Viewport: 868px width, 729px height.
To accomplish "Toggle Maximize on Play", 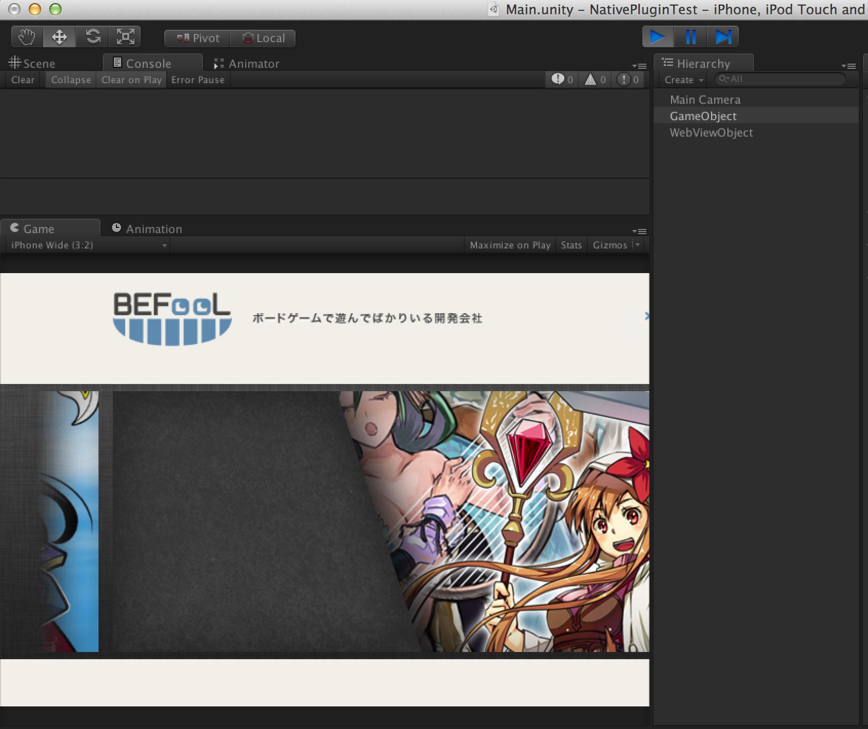I will point(510,245).
